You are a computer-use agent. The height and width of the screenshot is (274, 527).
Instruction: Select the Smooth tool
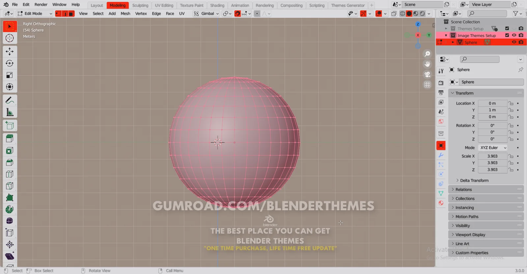(x=10, y=221)
